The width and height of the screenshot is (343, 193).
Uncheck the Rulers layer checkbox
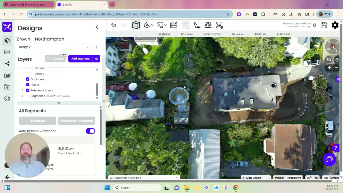tap(28, 85)
